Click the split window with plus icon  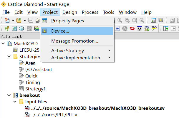coord(166,28)
